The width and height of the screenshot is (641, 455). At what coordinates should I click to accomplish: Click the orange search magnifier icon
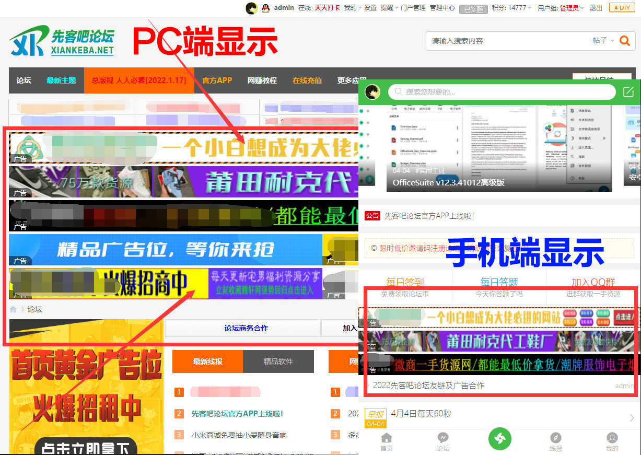[x=624, y=41]
